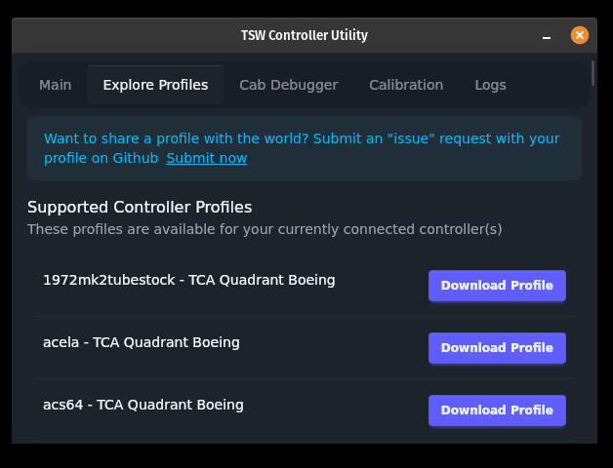Download the 1972mk2tubestock profile
This screenshot has width=613, height=468.
click(497, 286)
